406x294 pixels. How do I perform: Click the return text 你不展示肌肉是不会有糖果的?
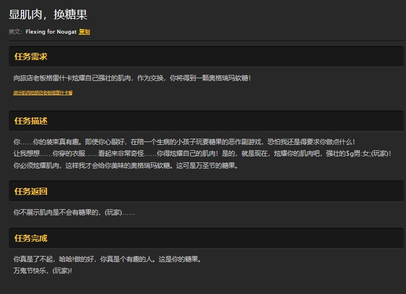(74, 212)
